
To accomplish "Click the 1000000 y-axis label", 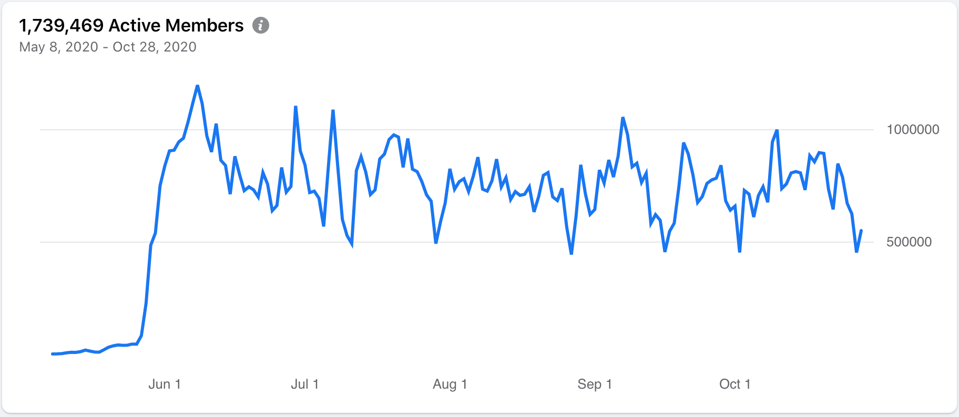I will point(913,129).
